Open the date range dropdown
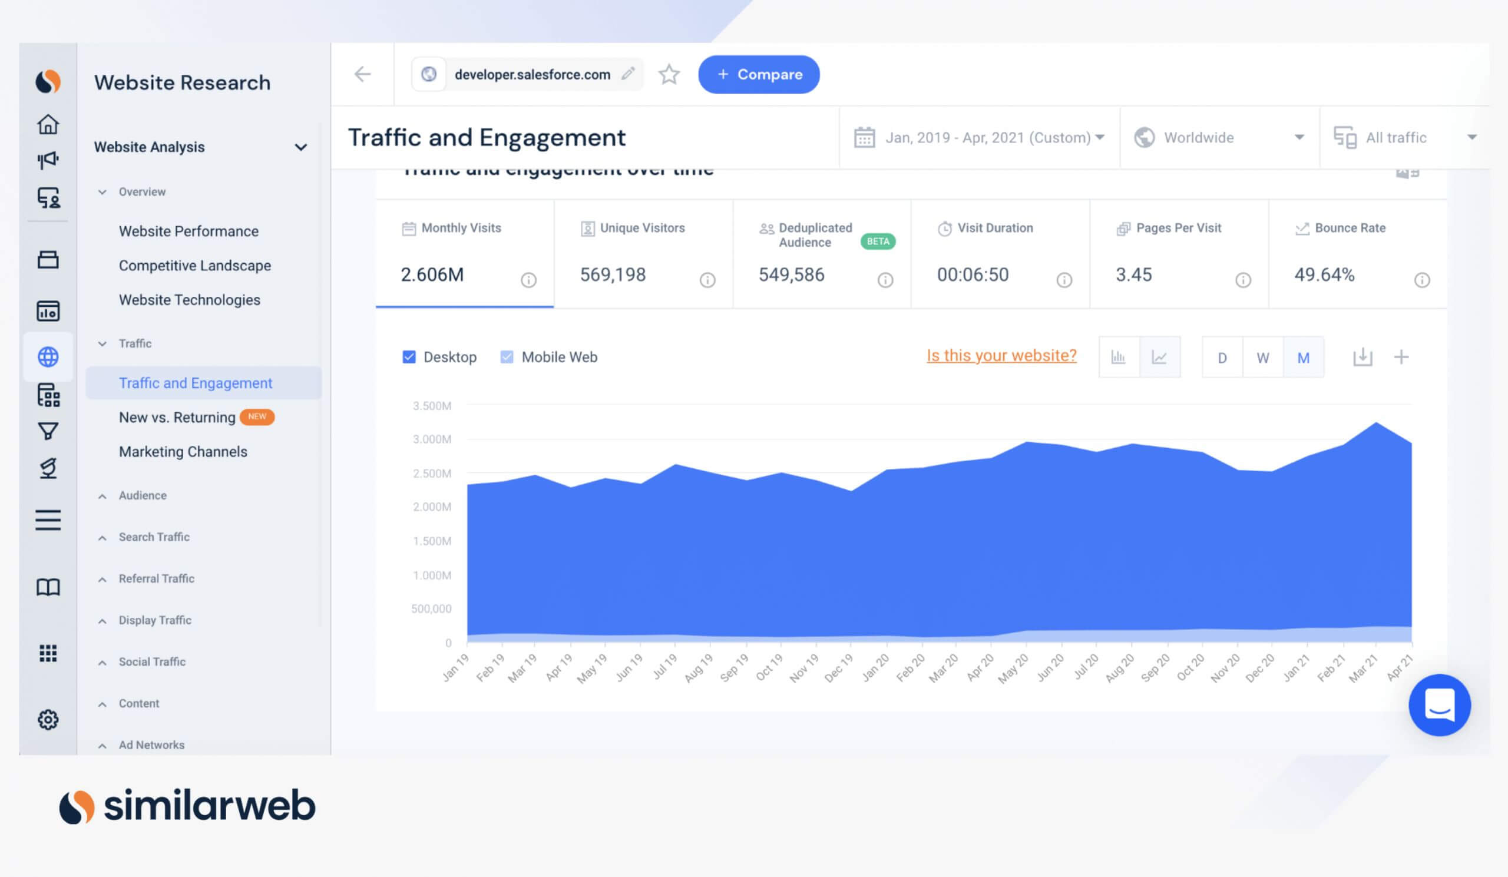 979,138
